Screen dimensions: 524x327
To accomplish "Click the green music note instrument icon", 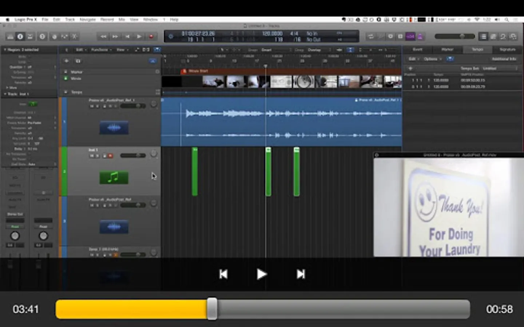I will pyautogui.click(x=114, y=178).
